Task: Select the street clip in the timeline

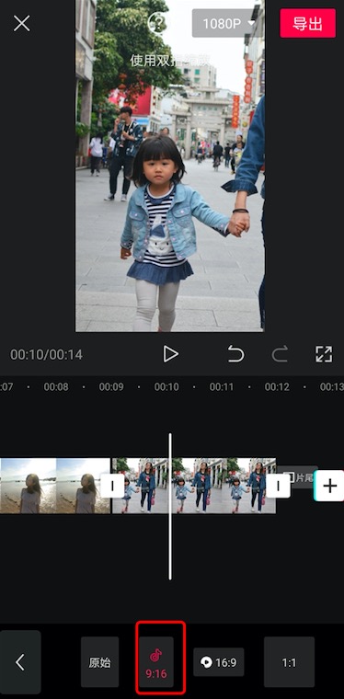Action: (x=194, y=486)
